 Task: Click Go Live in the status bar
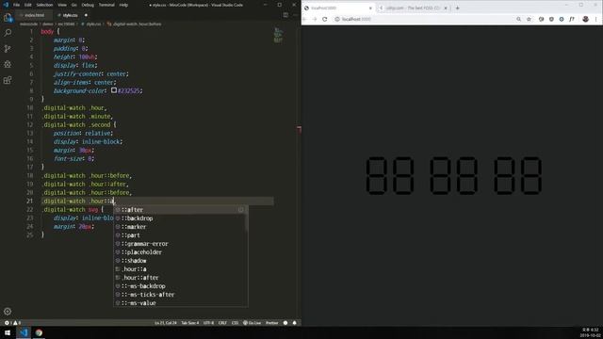point(253,323)
